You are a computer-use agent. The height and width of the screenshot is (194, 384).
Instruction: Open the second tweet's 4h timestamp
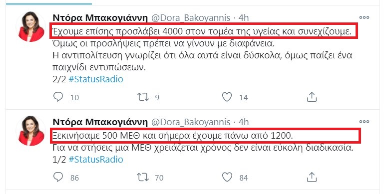[x=244, y=122]
